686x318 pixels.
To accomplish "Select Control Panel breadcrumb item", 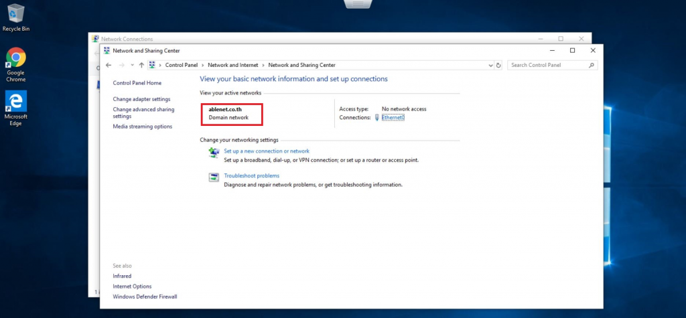I will (x=182, y=65).
